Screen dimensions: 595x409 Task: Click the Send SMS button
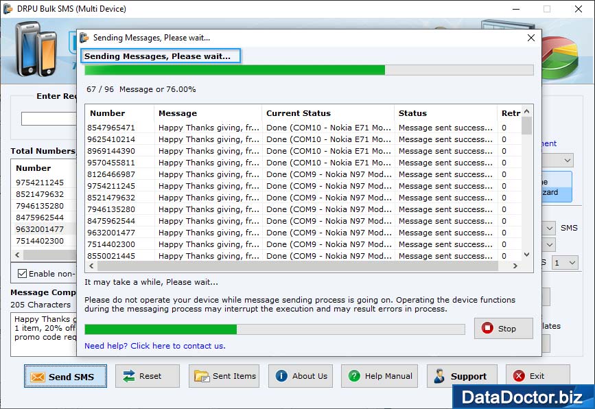point(65,376)
